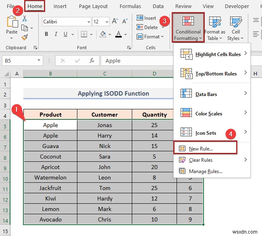Image resolution: width=262 pixels, height=236 pixels.
Task: Expand the Copy options arrow
Action: pos(31,28)
